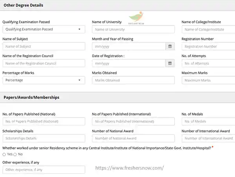Select the Maximum Marks field
Viewport: 235px width, 177px height.
click(x=208, y=80)
